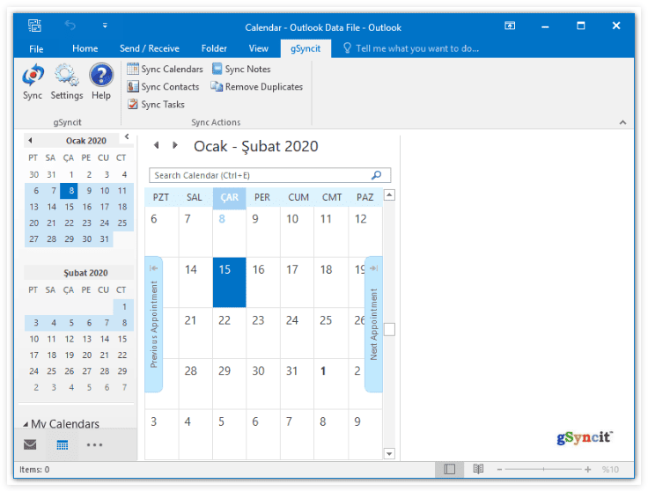Run Sync Tasks action
The image size is (648, 491).
tap(156, 104)
